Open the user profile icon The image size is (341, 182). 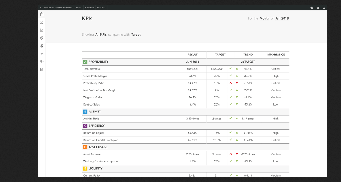324,8
